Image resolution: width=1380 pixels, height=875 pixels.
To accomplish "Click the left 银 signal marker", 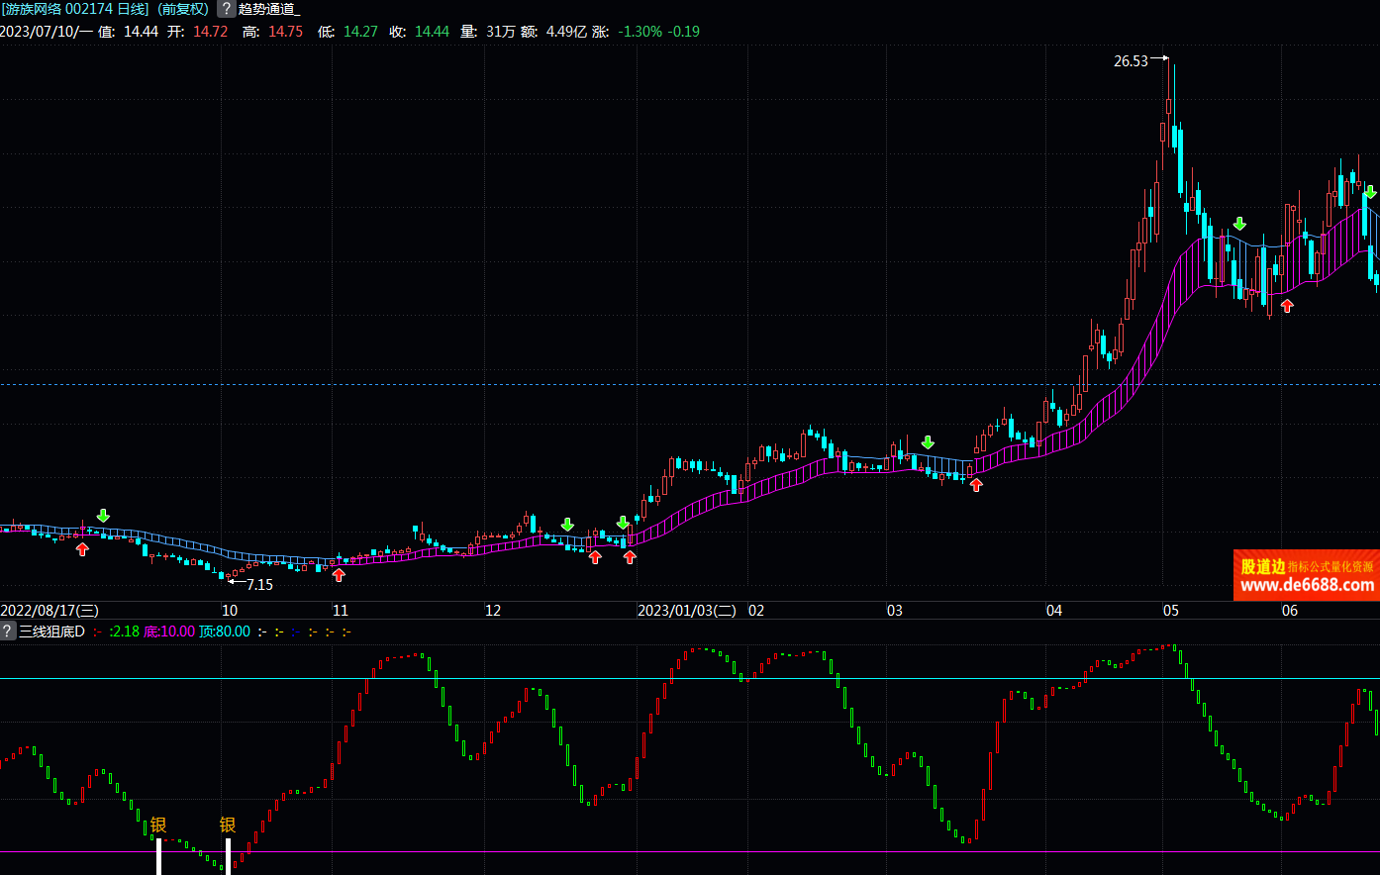I will pyautogui.click(x=158, y=825).
